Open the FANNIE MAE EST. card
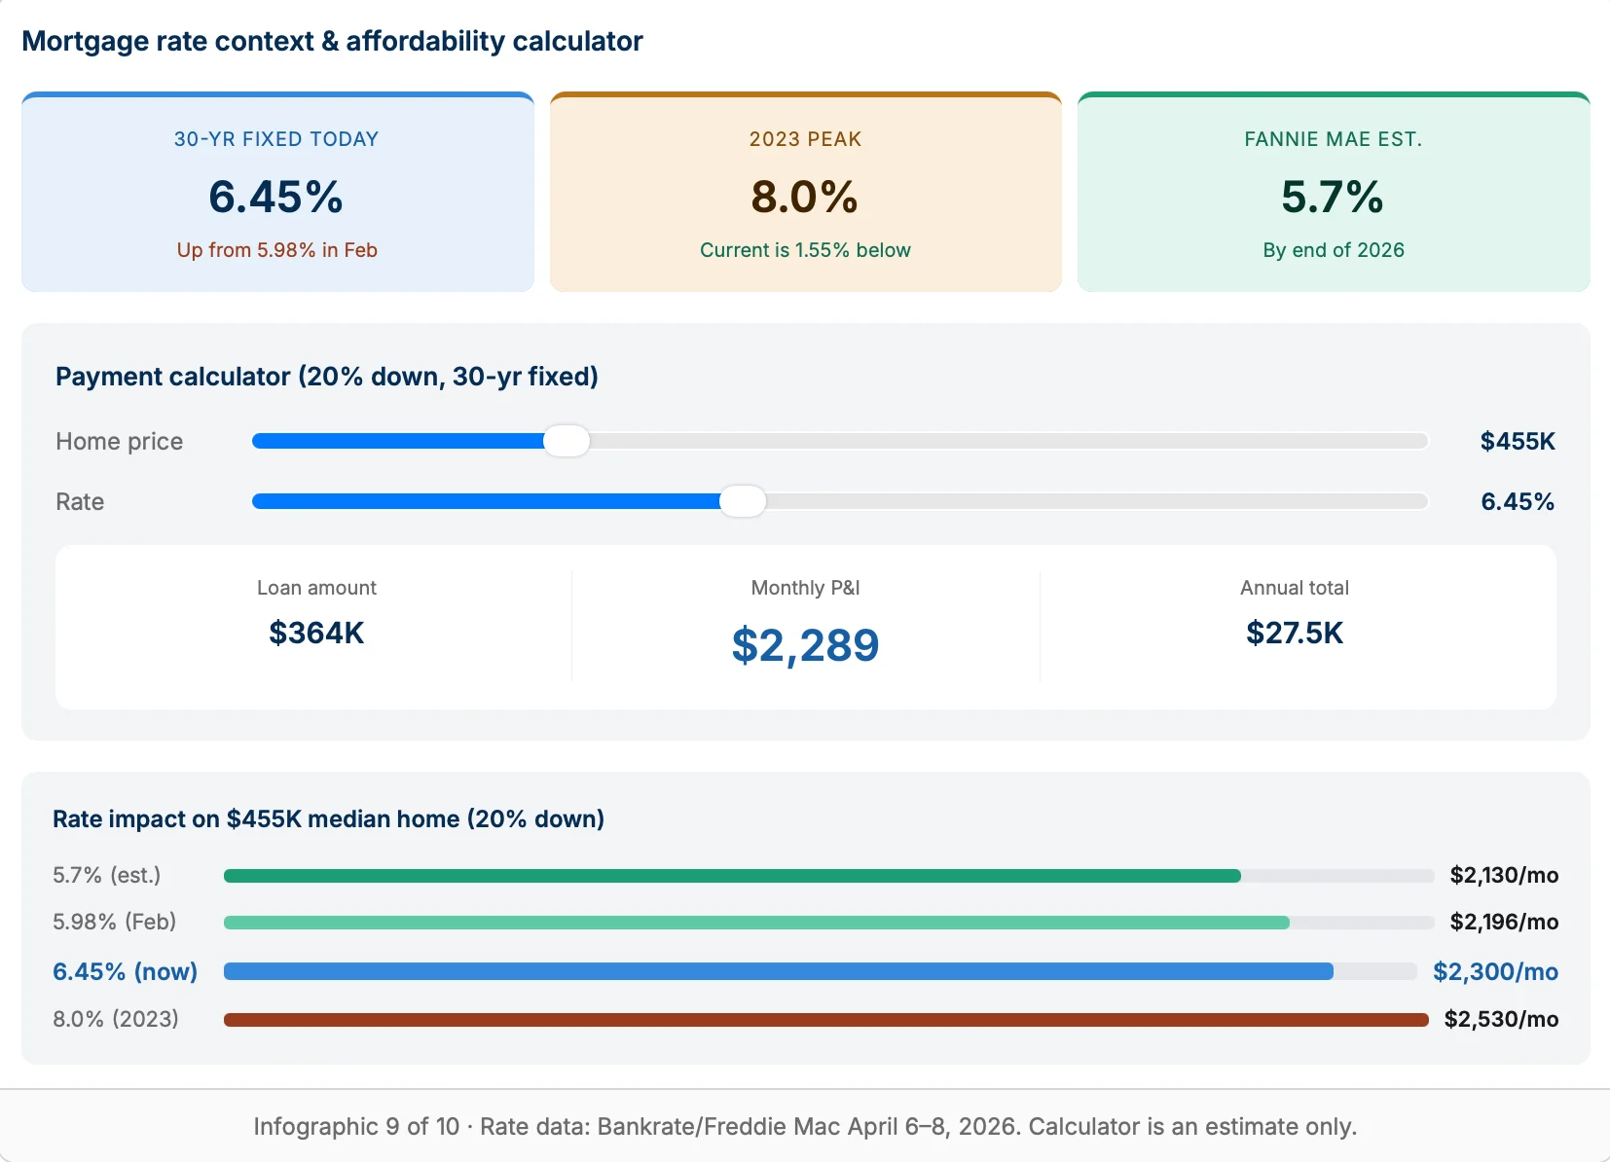The image size is (1610, 1162). tap(1334, 192)
